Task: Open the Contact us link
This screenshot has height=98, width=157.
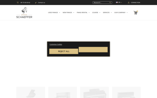Action: (41, 3)
